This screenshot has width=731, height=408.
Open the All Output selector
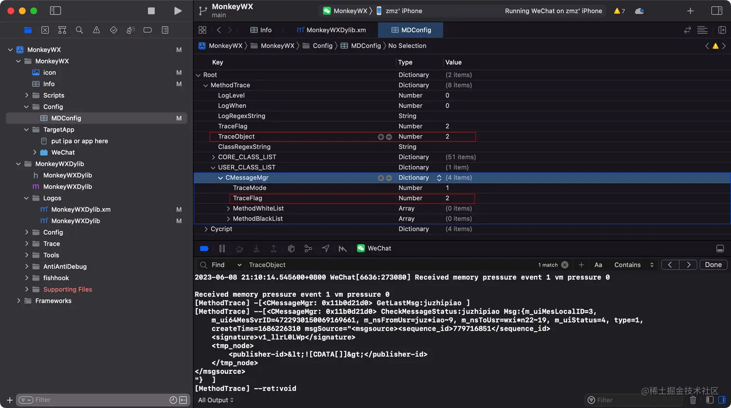click(216, 400)
